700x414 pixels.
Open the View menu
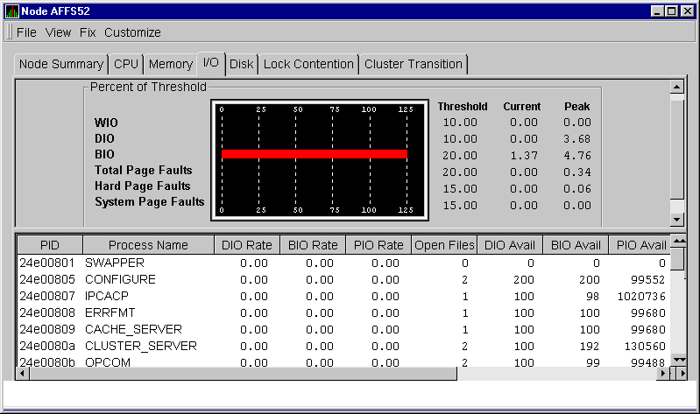(x=58, y=32)
